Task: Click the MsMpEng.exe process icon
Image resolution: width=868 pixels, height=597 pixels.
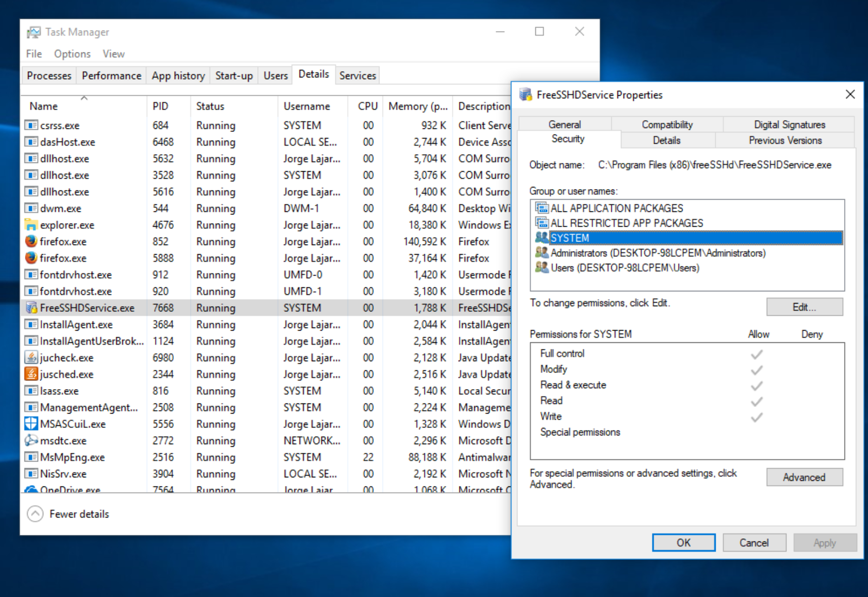Action: 31,457
